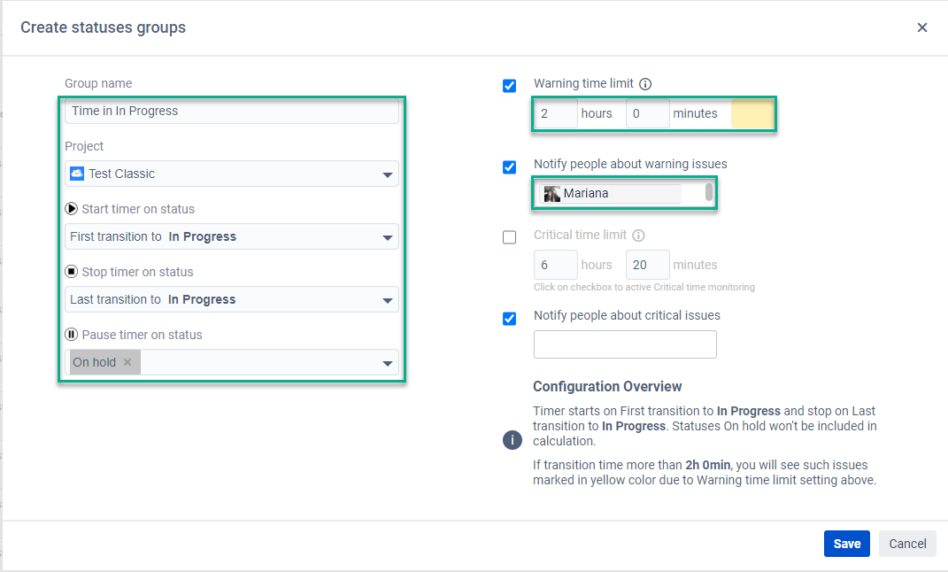Click the yellow warning color swatch

pyautogui.click(x=752, y=113)
